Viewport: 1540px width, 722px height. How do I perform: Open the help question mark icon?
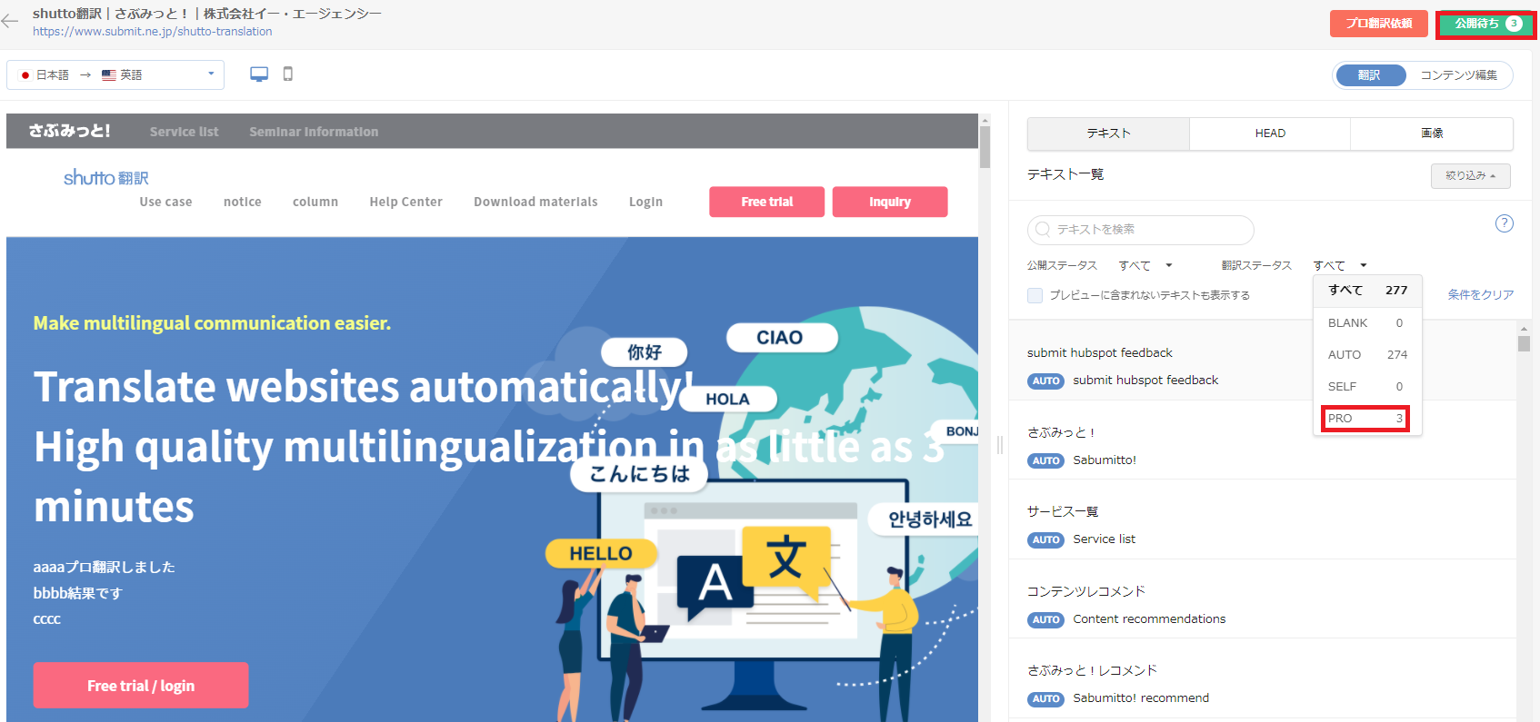[x=1505, y=223]
